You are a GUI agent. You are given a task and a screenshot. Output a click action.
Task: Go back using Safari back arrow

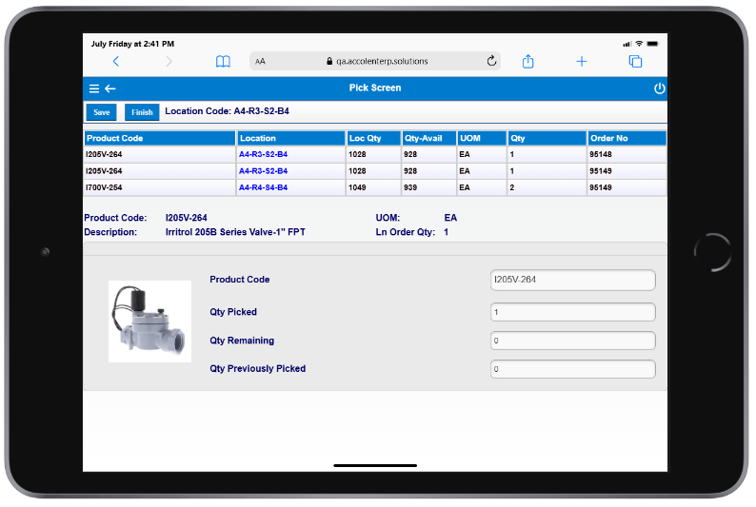coord(116,61)
